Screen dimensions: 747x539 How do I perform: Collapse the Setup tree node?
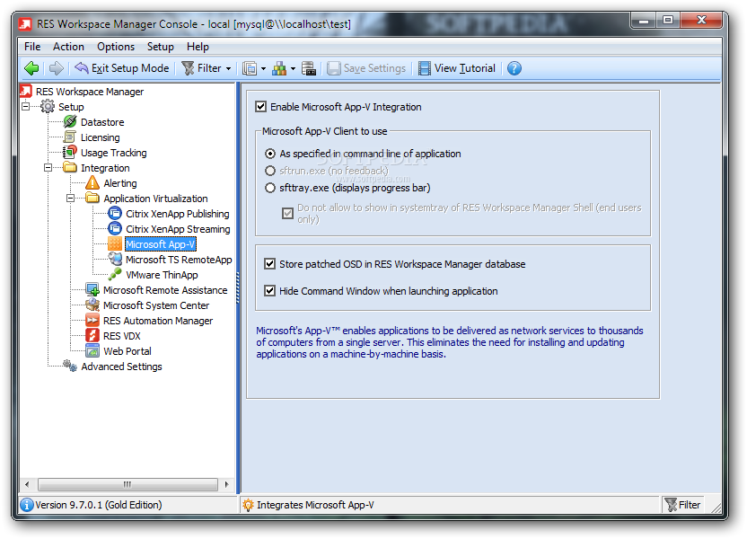pyautogui.click(x=26, y=106)
